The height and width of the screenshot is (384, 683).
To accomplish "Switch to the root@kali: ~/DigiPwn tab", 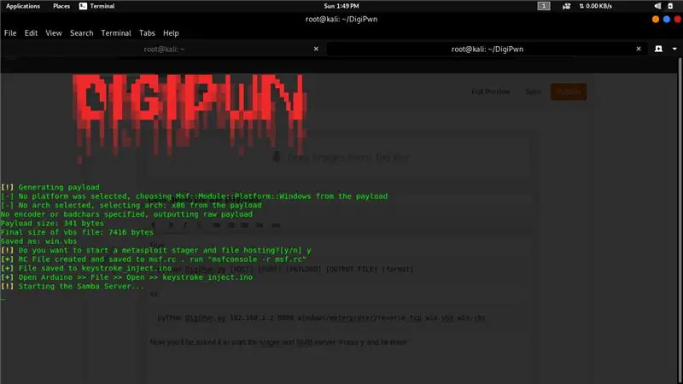I will click(487, 49).
